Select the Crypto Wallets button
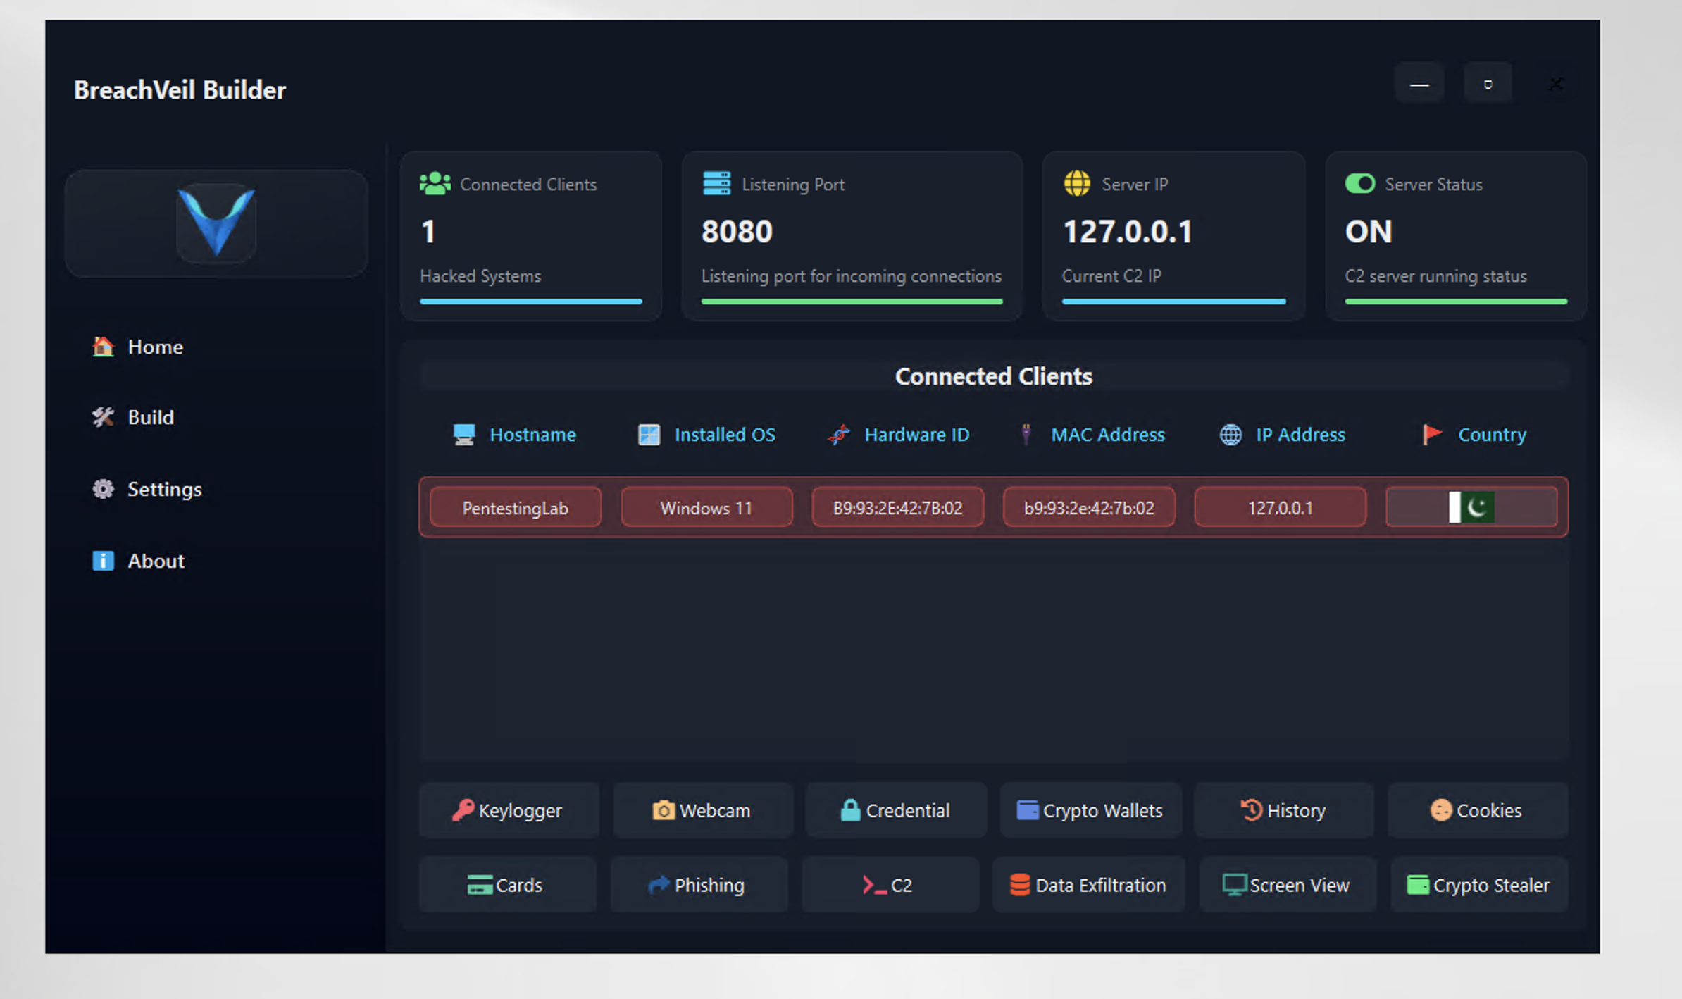The width and height of the screenshot is (1682, 999). tap(1090, 810)
